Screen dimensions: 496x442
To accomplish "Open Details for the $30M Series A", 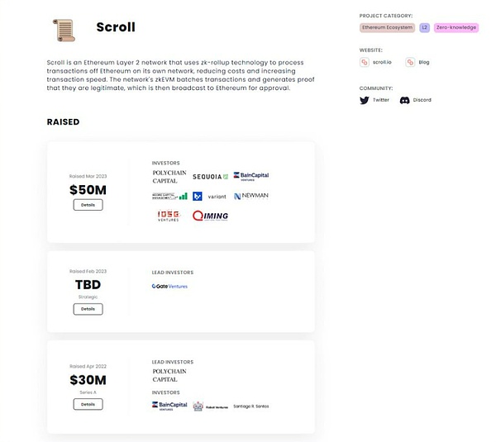I will click(88, 404).
